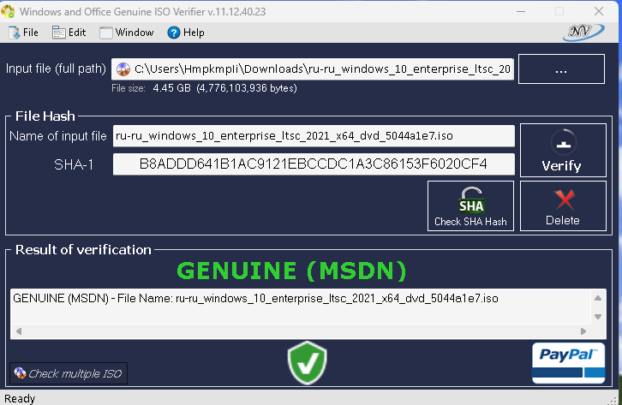Viewport: 622px width, 405px height.
Task: Click the disc icon in the input path field
Action: (123, 69)
